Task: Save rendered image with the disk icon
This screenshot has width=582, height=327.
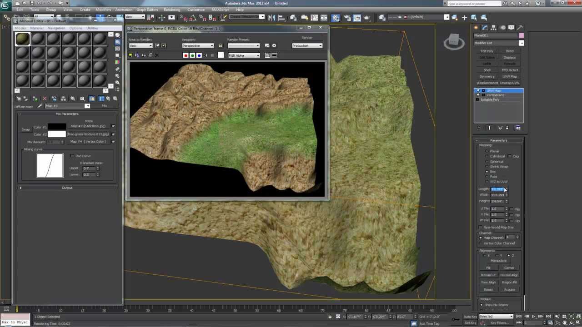Action: pos(130,55)
